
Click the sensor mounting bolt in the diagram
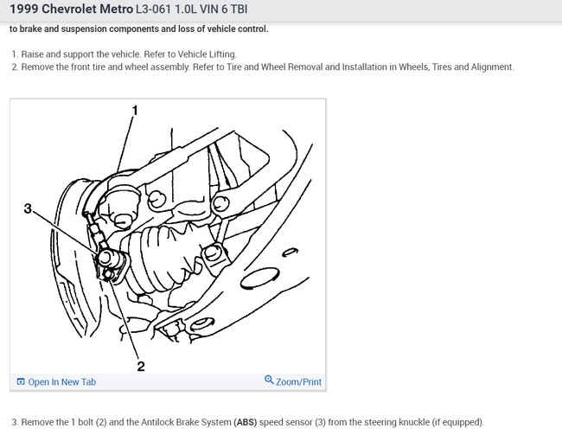[108, 275]
